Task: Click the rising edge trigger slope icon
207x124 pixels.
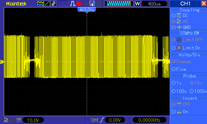Action: 102,120
